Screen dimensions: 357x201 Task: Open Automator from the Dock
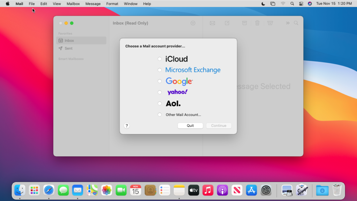tap(302, 190)
